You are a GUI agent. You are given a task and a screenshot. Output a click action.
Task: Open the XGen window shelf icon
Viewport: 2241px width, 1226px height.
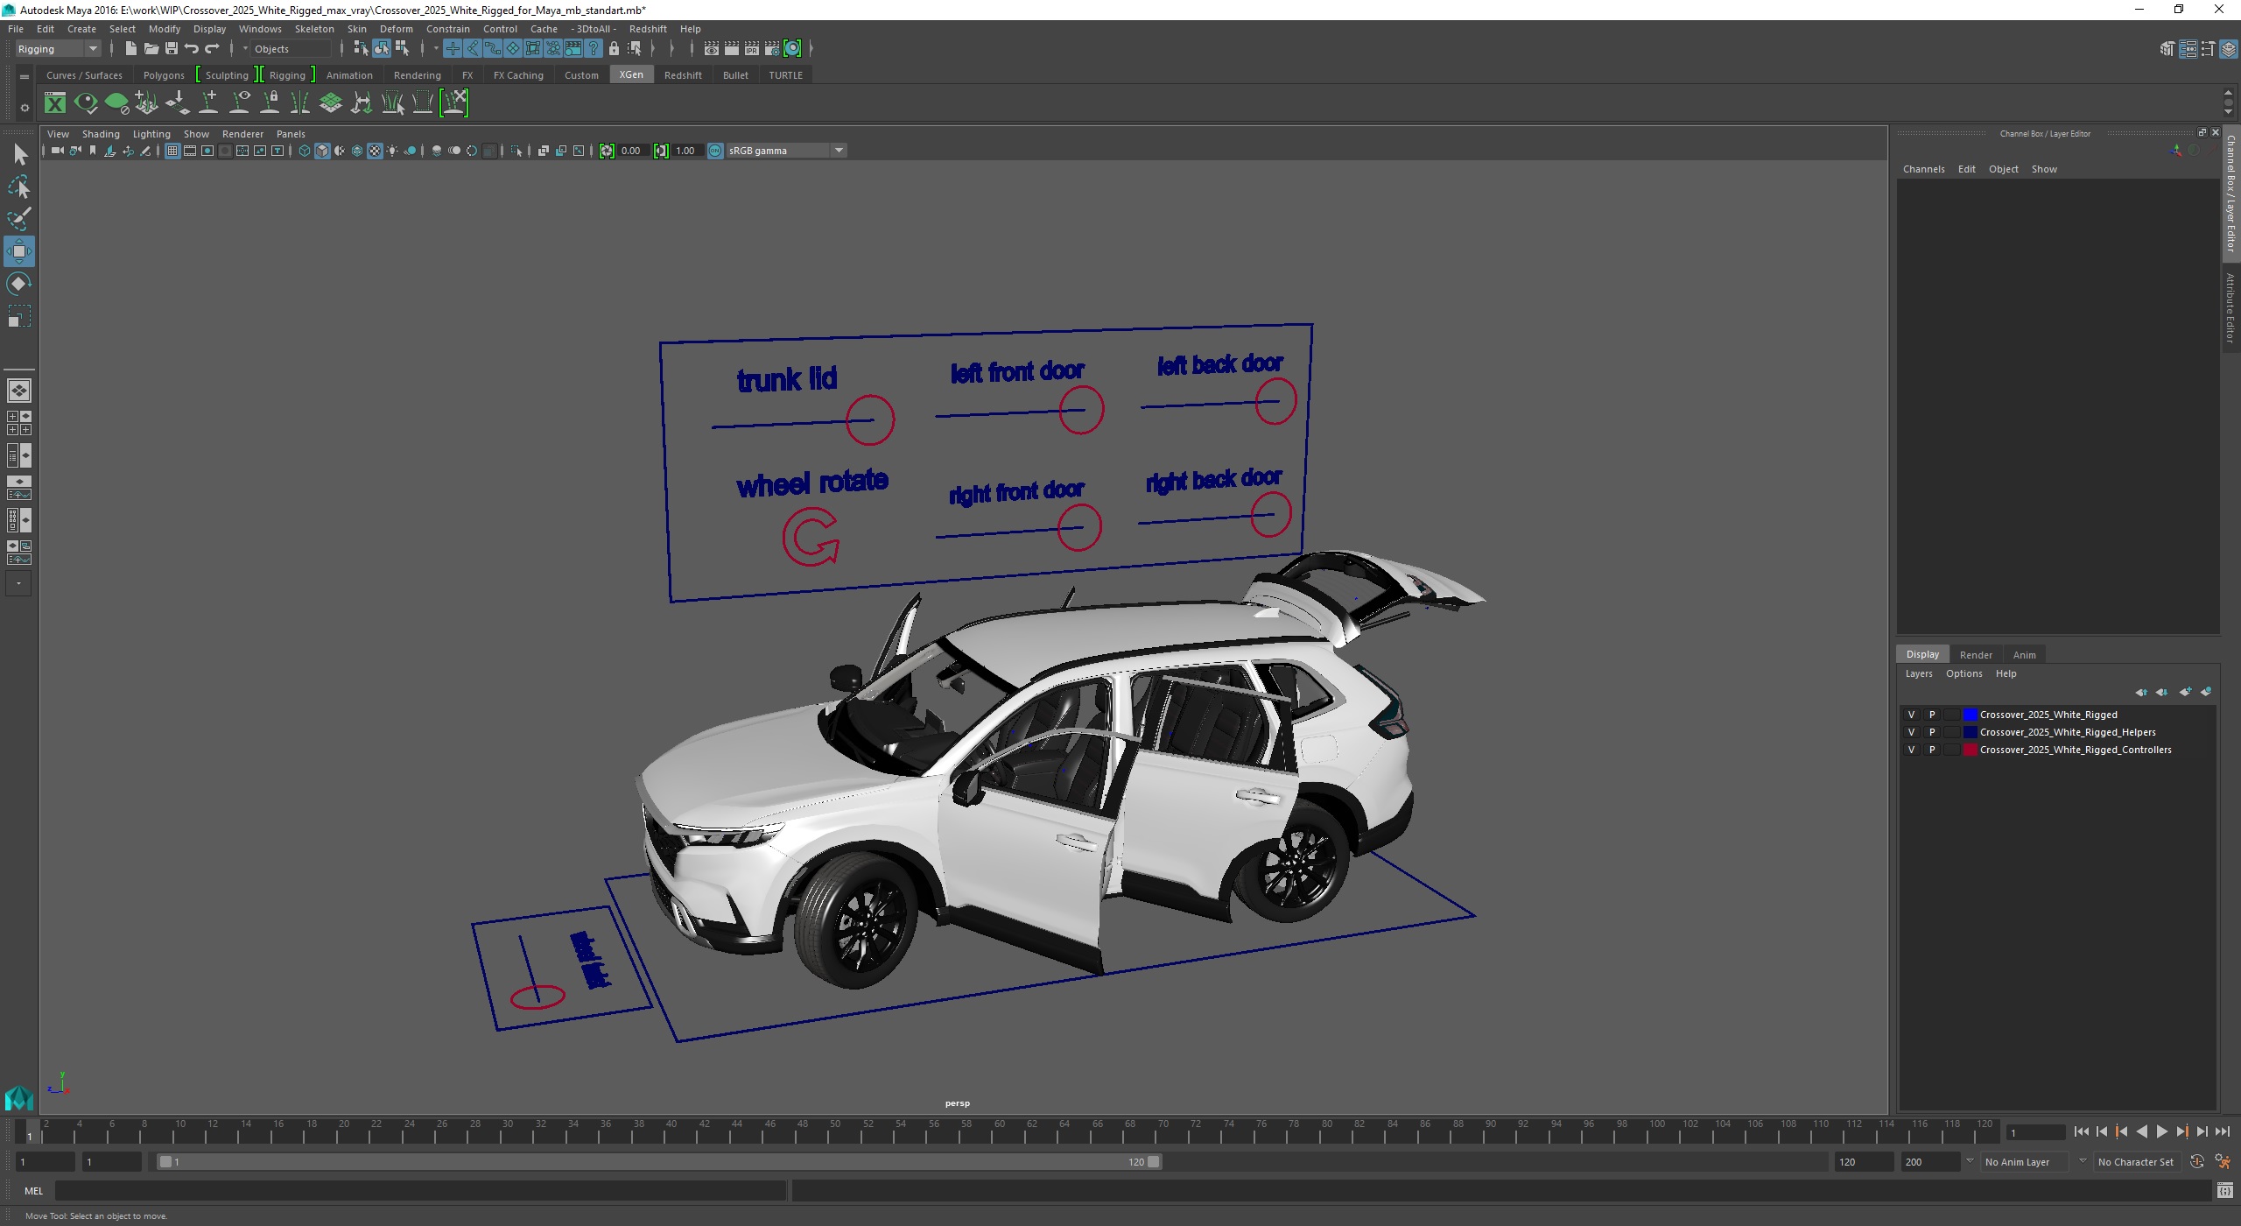coord(55,103)
